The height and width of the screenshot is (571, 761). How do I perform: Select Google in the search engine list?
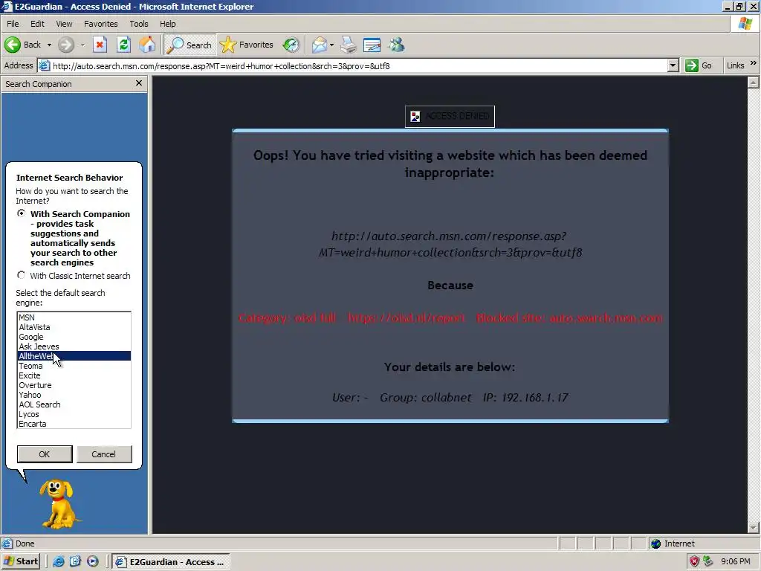[x=74, y=337]
